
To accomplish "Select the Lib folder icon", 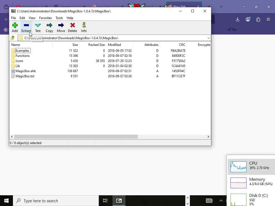I will [13, 66].
